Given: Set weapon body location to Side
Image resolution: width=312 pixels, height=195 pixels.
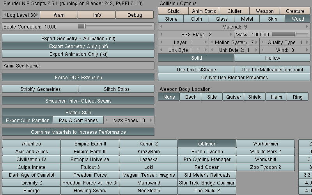Looking at the screenshot, I should point(212,97).
